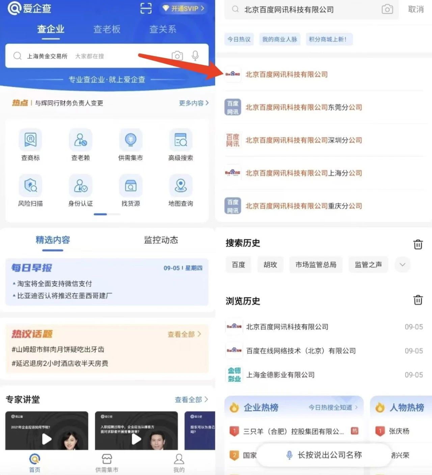Screen dimensions: 432x475
Task: Open ranked company 三只羊（合肥）控股集团
Action: tap(293, 431)
